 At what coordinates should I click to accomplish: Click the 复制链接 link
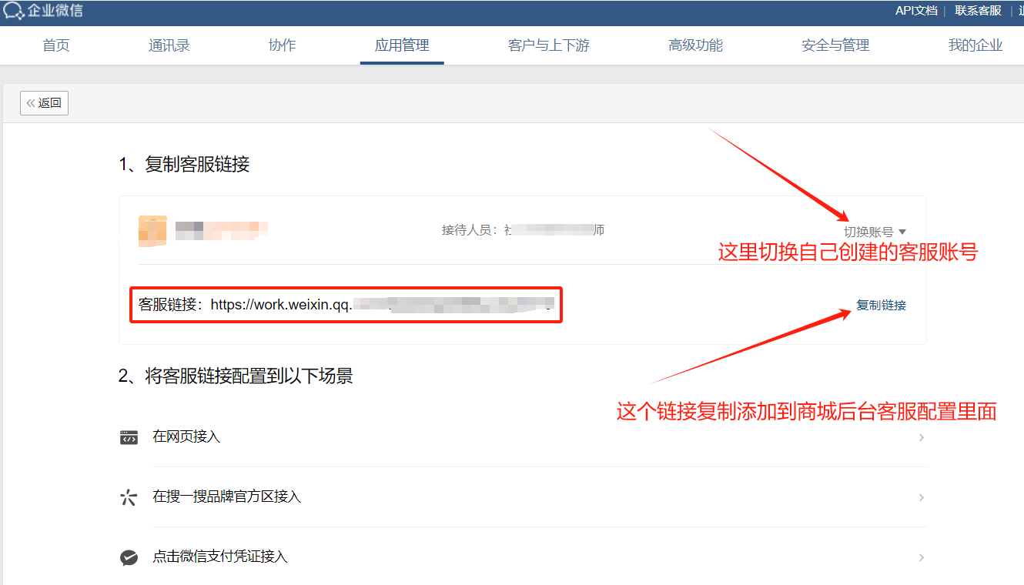(x=881, y=306)
